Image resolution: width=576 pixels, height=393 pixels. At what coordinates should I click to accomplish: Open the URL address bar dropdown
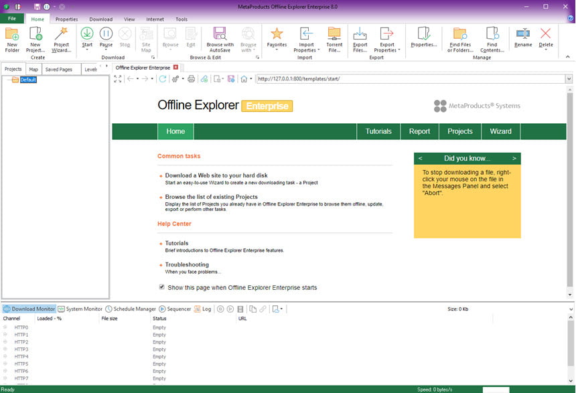(x=569, y=79)
